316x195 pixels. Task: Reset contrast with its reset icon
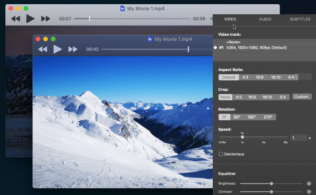[x=308, y=192]
